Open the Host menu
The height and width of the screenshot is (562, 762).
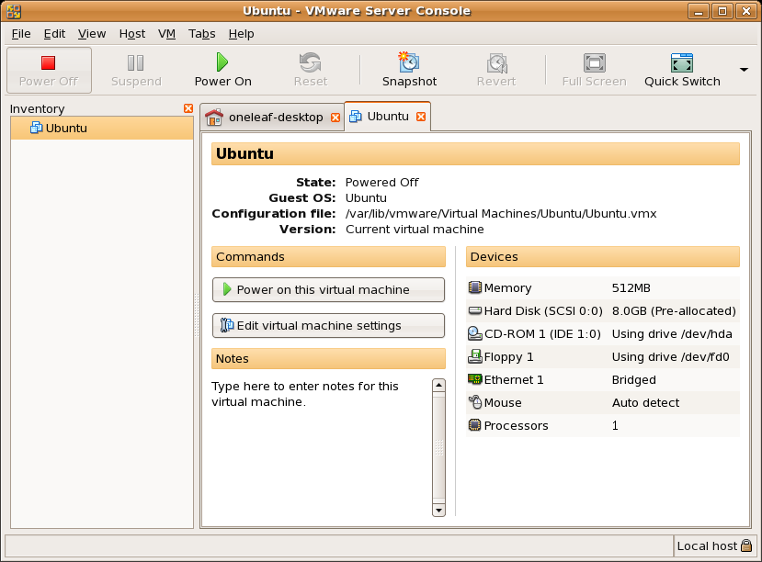click(132, 34)
